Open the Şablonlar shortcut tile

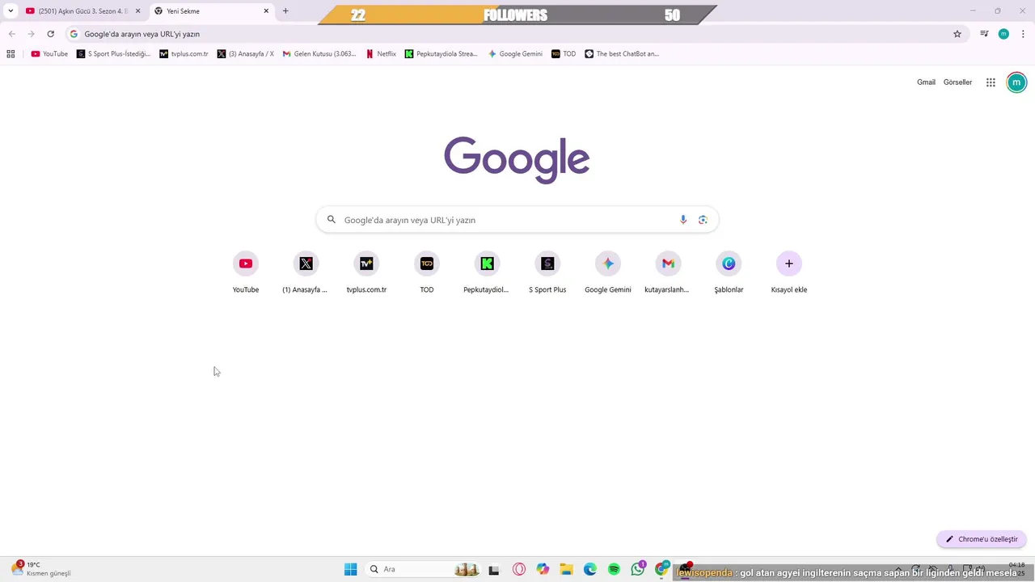tap(729, 273)
